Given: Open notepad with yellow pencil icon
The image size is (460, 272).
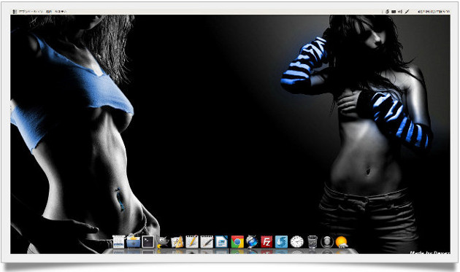Looking at the screenshot, I should pyautogui.click(x=192, y=242).
